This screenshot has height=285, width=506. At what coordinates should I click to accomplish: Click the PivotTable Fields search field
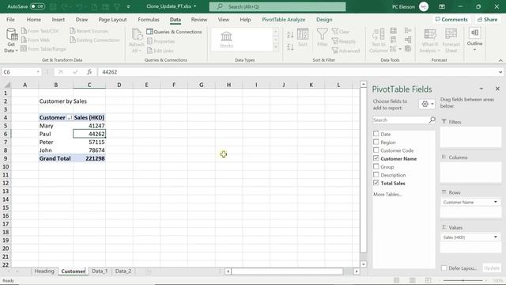pos(401,120)
